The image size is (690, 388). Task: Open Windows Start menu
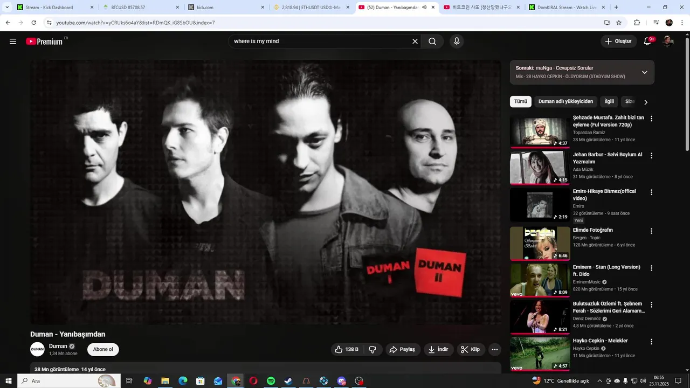[8, 381]
